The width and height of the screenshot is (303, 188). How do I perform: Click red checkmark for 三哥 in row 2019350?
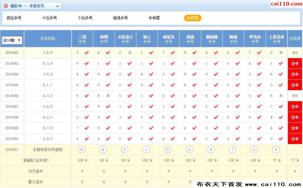click(x=87, y=139)
